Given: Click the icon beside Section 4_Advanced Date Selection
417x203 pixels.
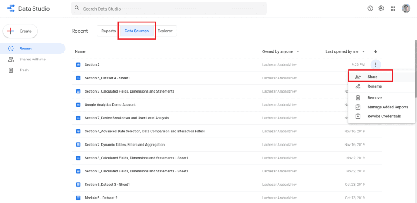Looking at the screenshot, I should point(78,131).
